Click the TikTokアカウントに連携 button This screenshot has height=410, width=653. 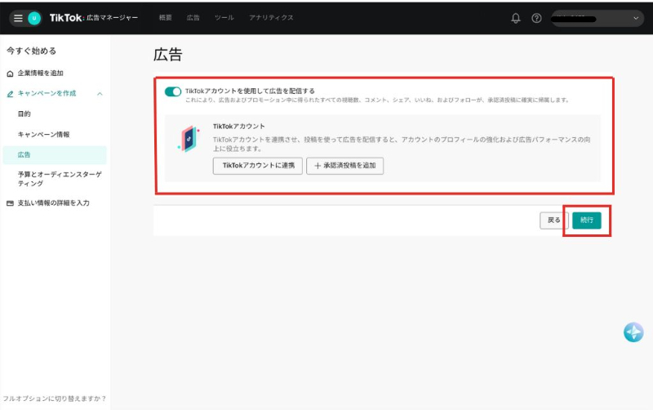coord(257,166)
